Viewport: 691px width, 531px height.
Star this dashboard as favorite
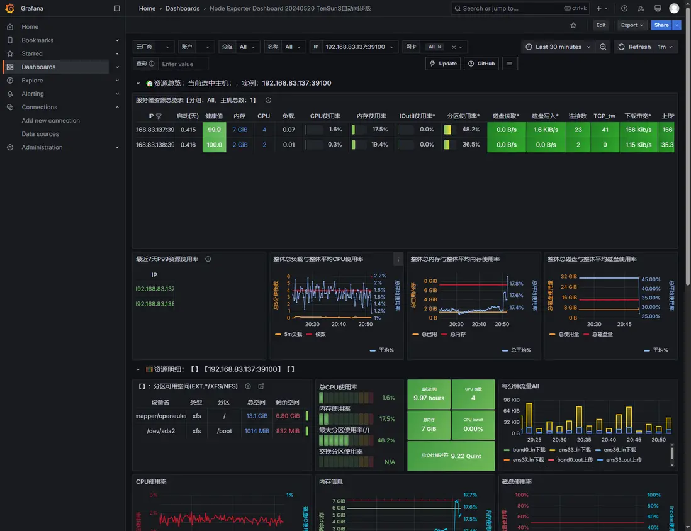573,25
